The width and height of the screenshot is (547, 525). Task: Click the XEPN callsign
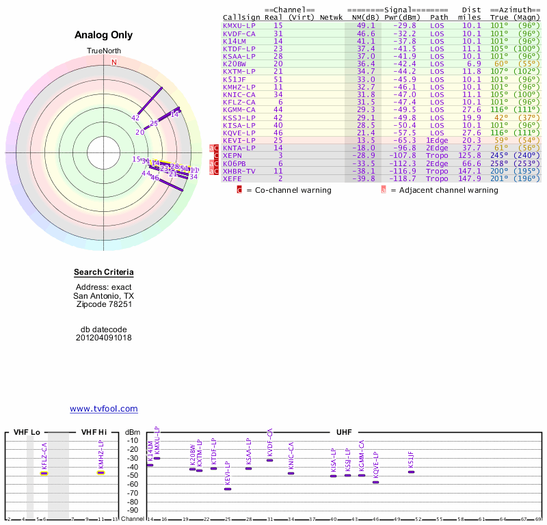tap(232, 156)
